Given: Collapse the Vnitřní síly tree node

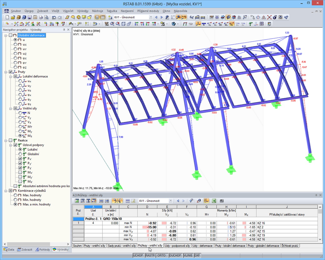Looking at the screenshot, I should [11, 108].
